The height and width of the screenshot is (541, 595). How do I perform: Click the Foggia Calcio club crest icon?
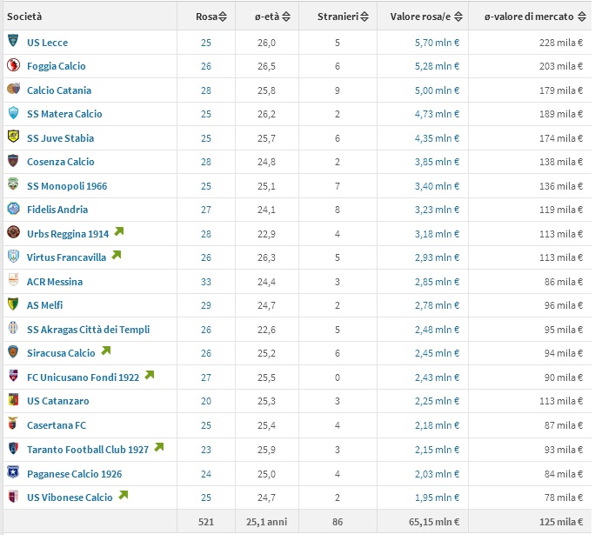[x=13, y=65]
